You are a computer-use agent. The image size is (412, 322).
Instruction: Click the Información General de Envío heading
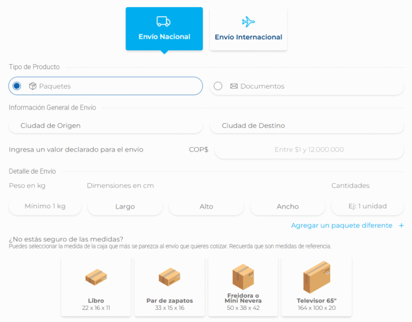52,108
